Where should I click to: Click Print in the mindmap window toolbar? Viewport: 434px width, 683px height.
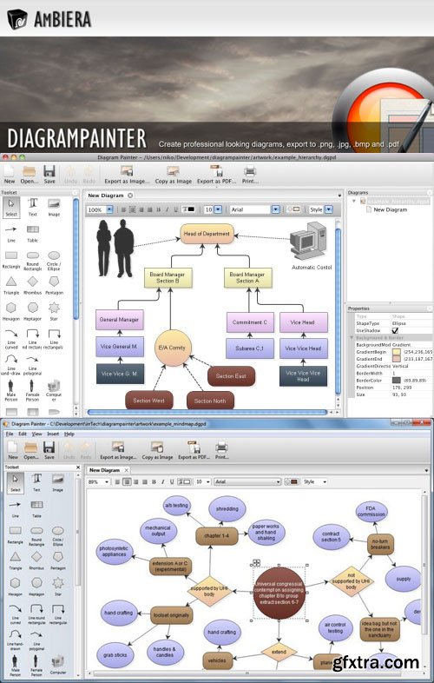221,450
